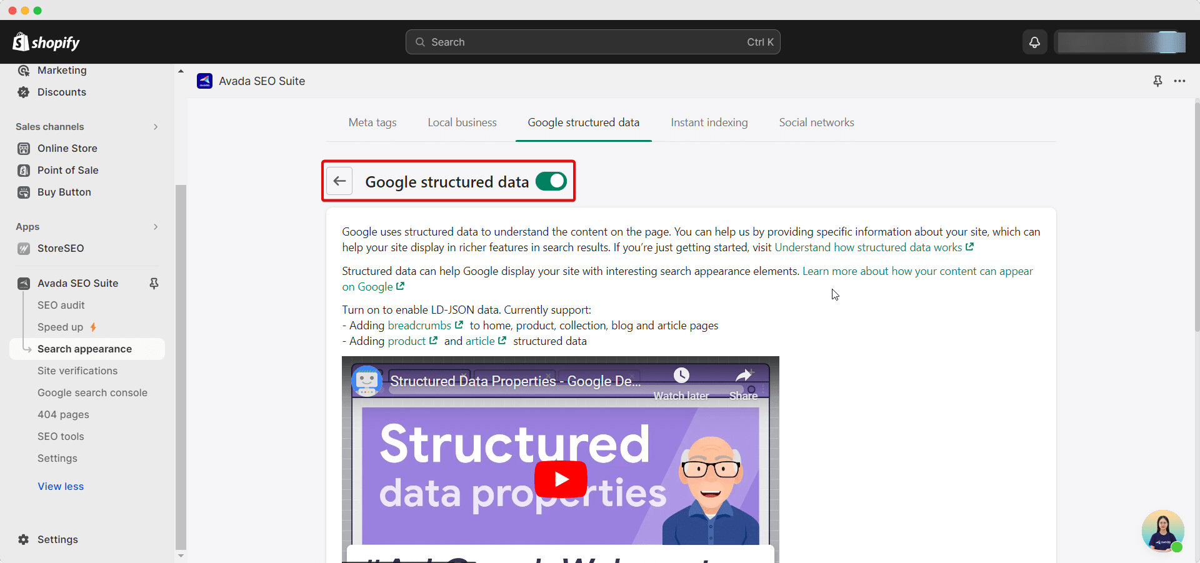Switch to the Local business tab
Viewport: 1200px width, 563px height.
[462, 122]
